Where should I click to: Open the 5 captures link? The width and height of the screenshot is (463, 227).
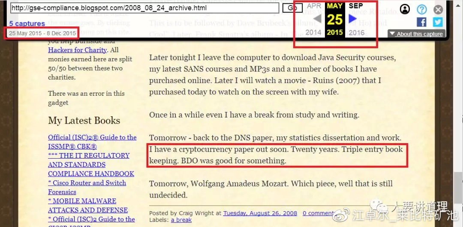coord(27,24)
